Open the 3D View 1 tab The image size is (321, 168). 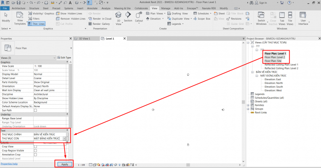click(83, 38)
